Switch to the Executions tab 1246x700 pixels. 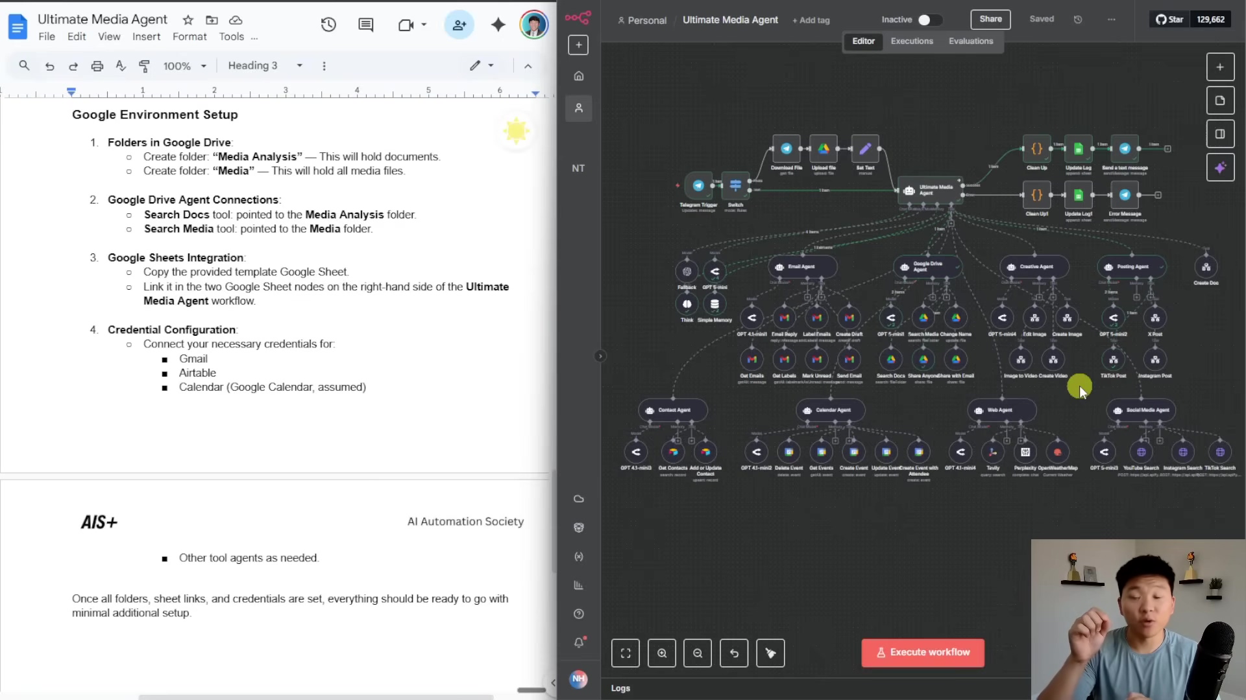(911, 41)
